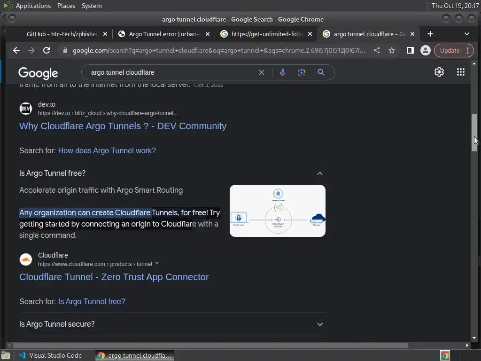Open Google apps grid
The image size is (481, 361).
click(x=460, y=72)
